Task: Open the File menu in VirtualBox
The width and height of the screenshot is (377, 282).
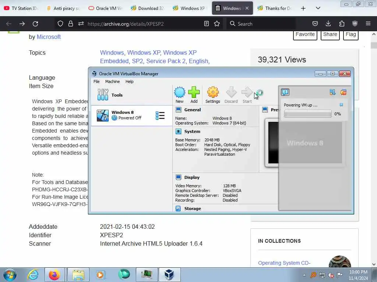Action: (x=96, y=82)
